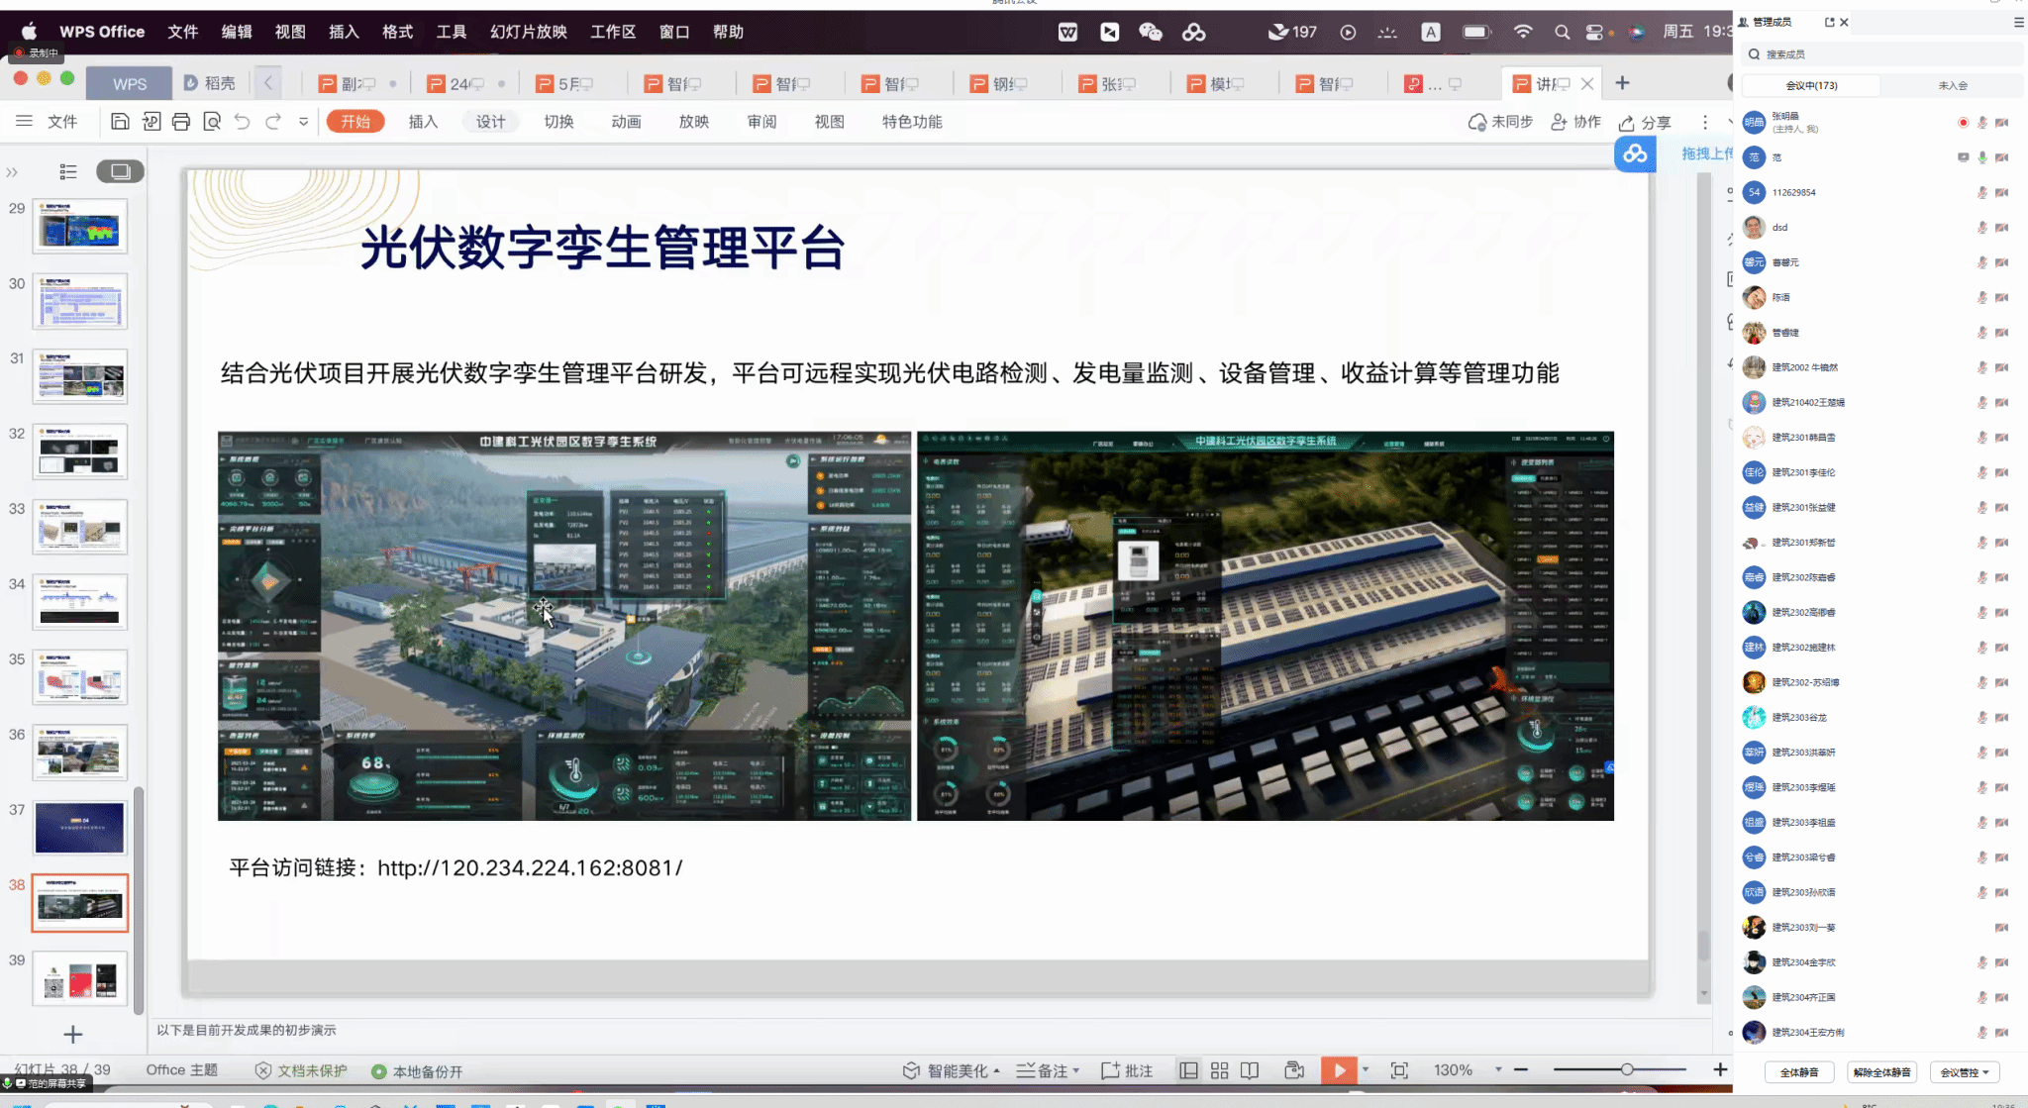Expand the quick access toolbar dropdown

coord(303,122)
